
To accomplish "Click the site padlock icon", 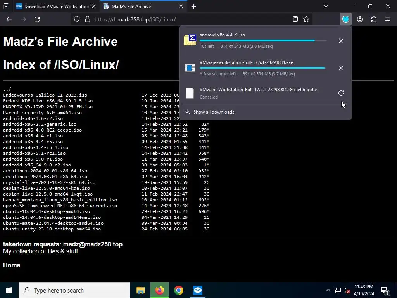I will tap(88, 19).
